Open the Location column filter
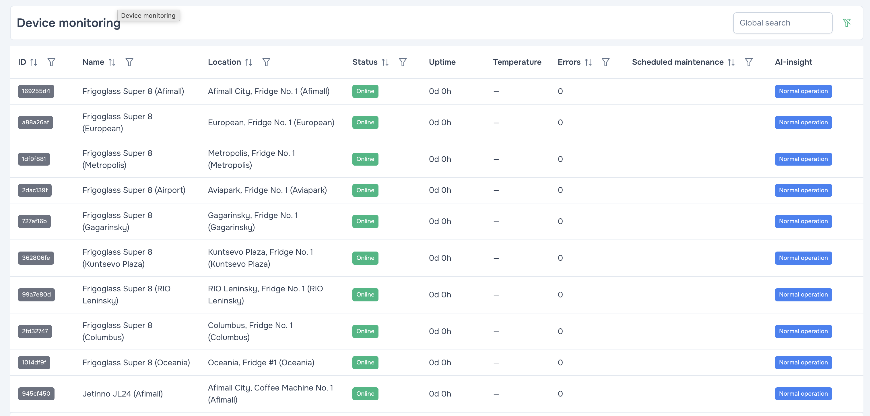 (266, 62)
